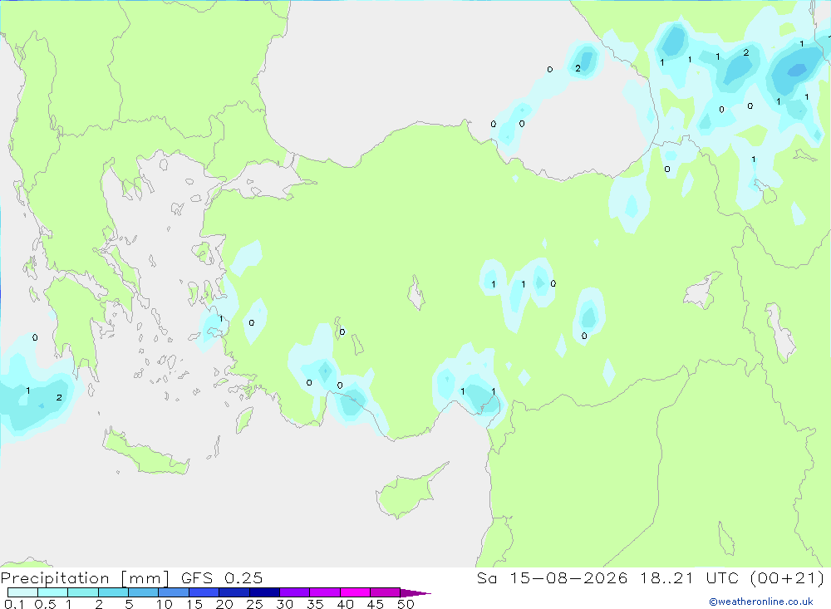The image size is (831, 609).
Task: Click the '(00+21)' forecast run label
Action: pyautogui.click(x=788, y=577)
